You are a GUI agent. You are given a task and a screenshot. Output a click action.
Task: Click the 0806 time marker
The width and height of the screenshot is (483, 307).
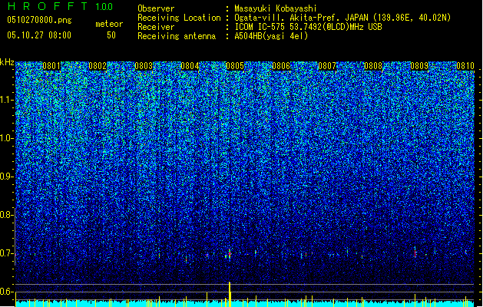point(281,66)
